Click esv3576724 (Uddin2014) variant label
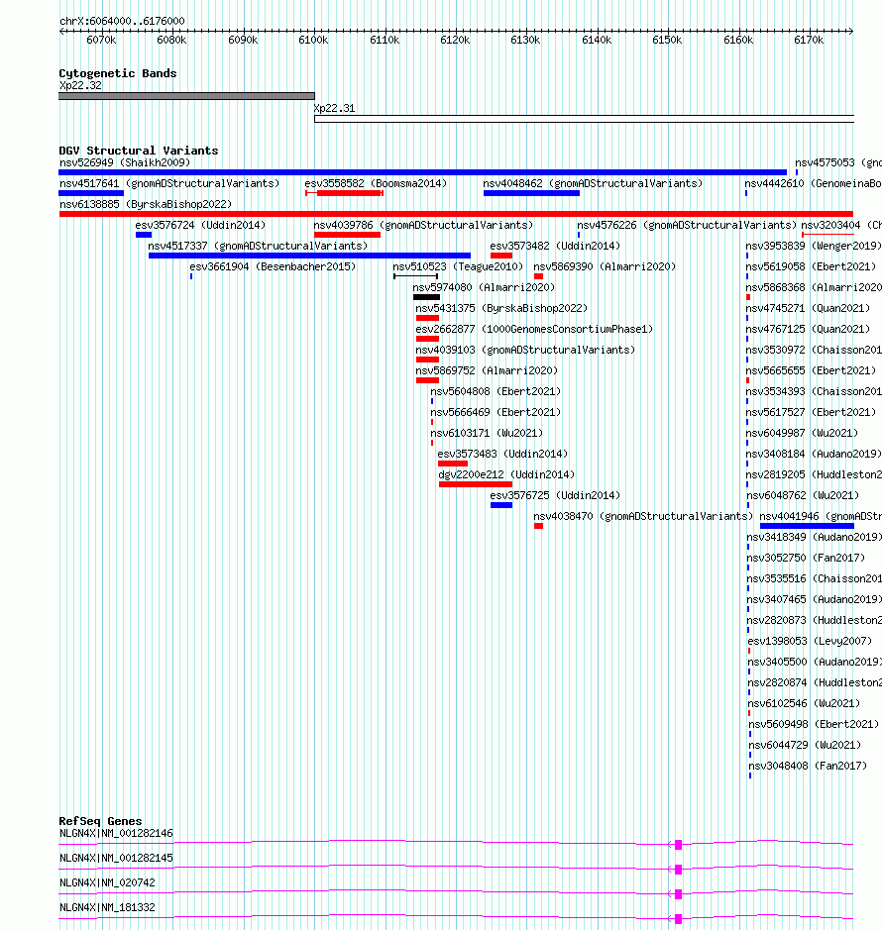Image resolution: width=882 pixels, height=930 pixels. point(200,225)
